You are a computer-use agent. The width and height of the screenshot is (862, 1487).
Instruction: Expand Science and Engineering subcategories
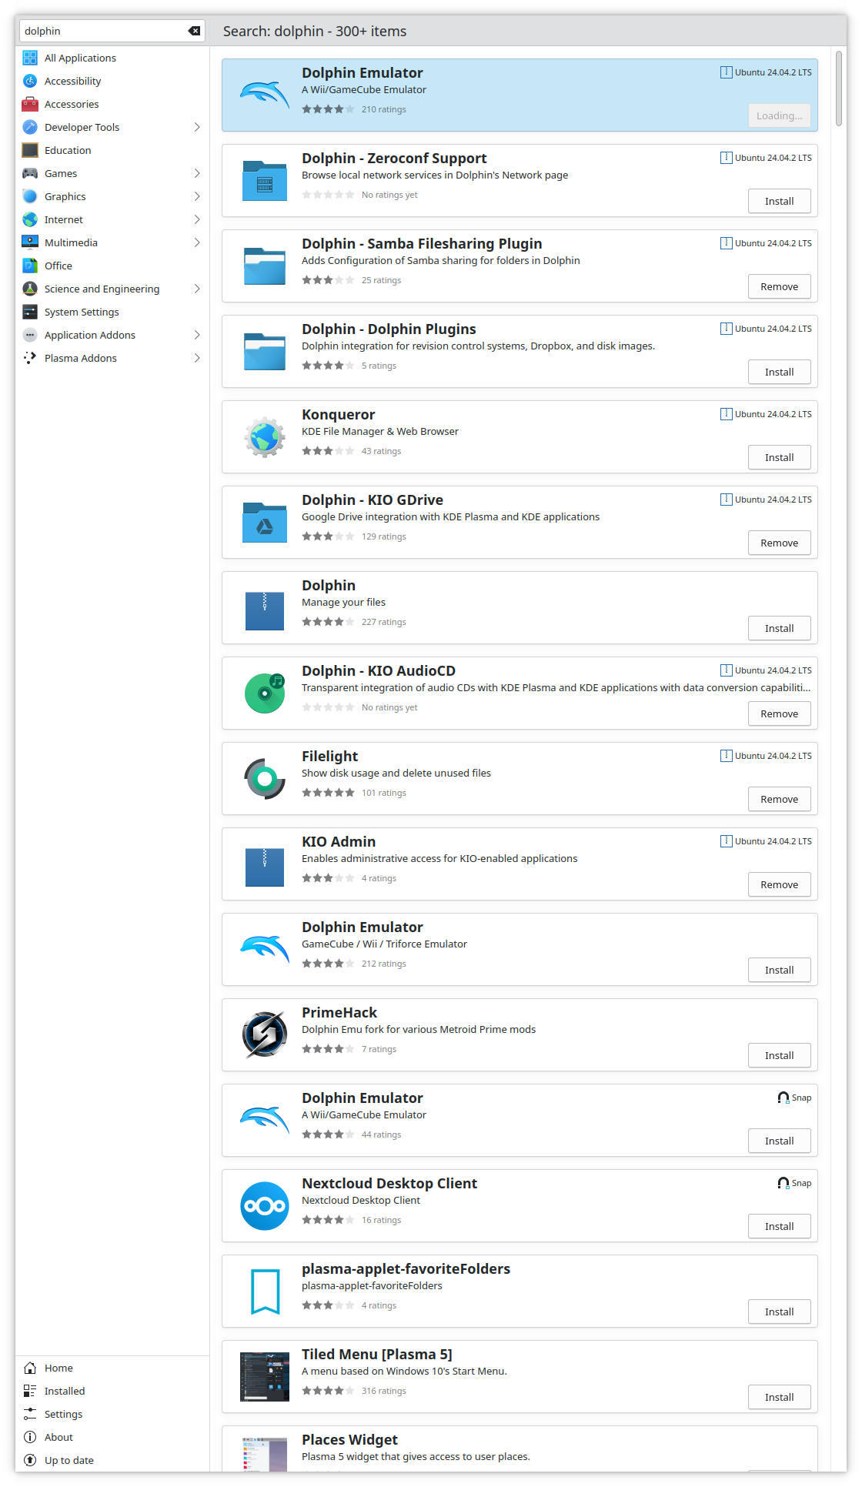coord(197,289)
